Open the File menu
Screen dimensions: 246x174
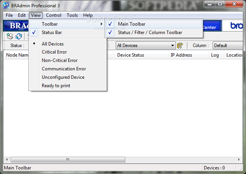pos(9,15)
